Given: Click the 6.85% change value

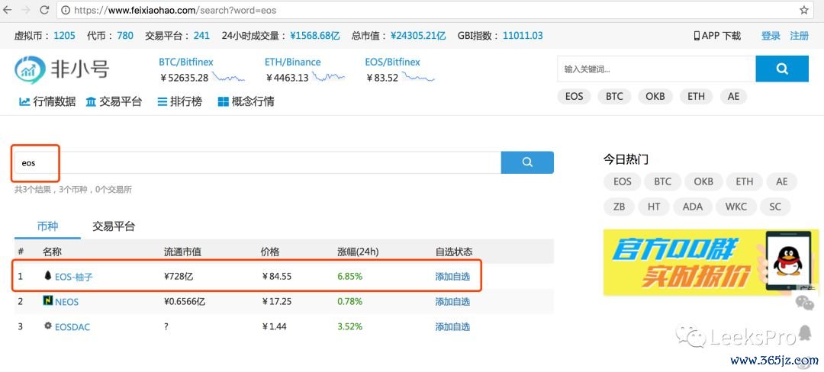Looking at the screenshot, I should pyautogui.click(x=349, y=276).
